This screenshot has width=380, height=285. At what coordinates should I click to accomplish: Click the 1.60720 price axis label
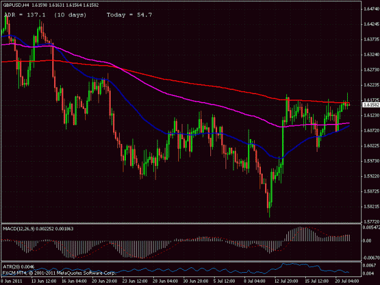point(371,131)
